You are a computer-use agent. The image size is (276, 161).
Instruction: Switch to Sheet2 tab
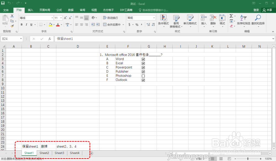(x=44, y=153)
